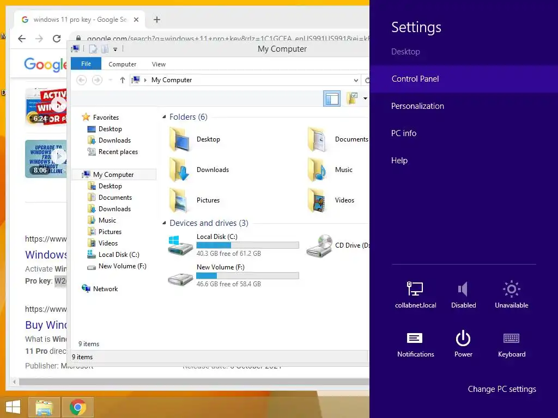Image resolution: width=558 pixels, height=418 pixels.
Task: Select Desktop under Favorites
Action: (105, 128)
